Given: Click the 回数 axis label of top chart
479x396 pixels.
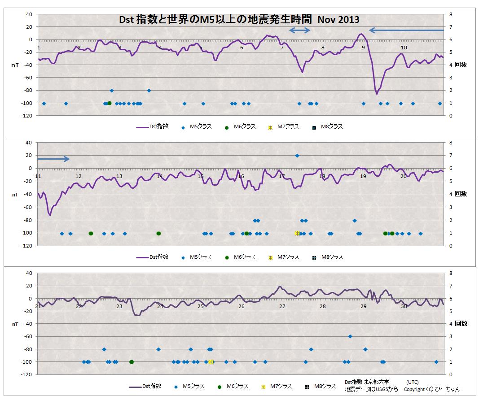Looking at the screenshot, I should (x=461, y=65).
